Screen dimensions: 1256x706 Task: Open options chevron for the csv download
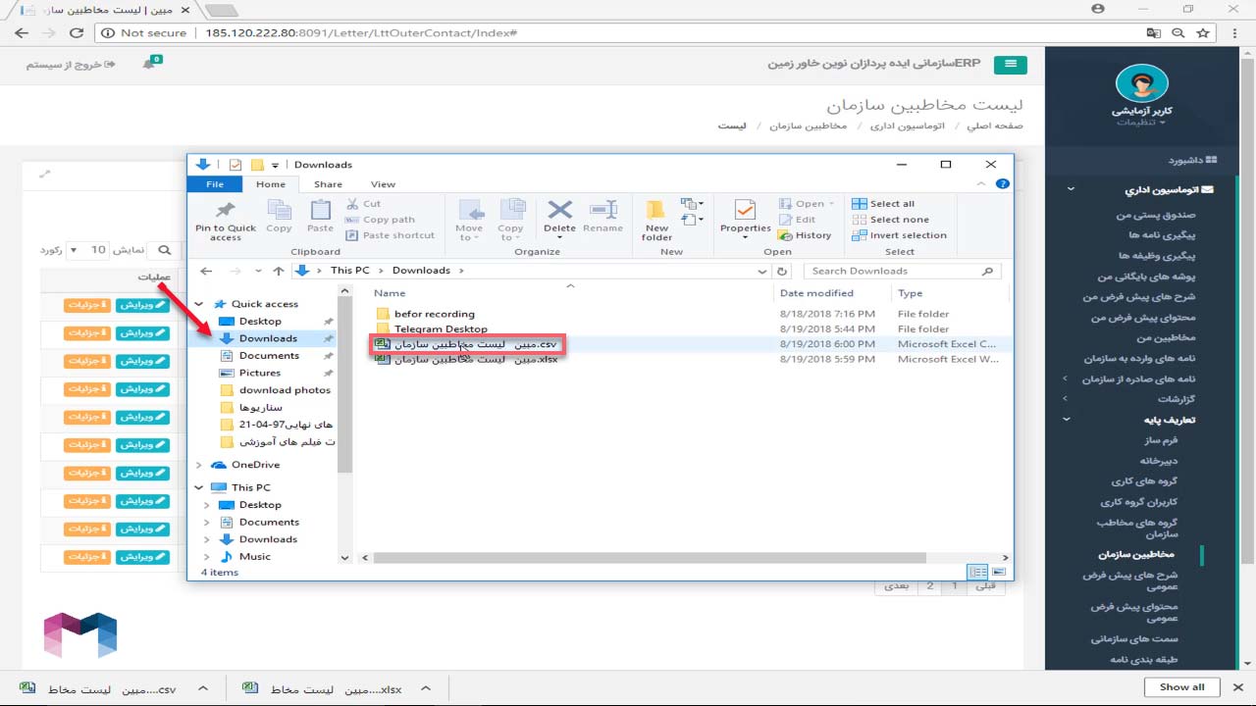203,688
